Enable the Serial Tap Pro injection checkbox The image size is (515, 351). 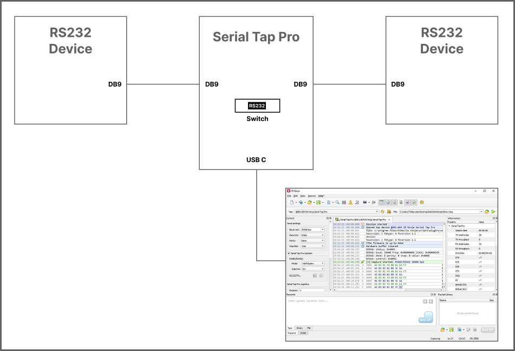[289, 253]
